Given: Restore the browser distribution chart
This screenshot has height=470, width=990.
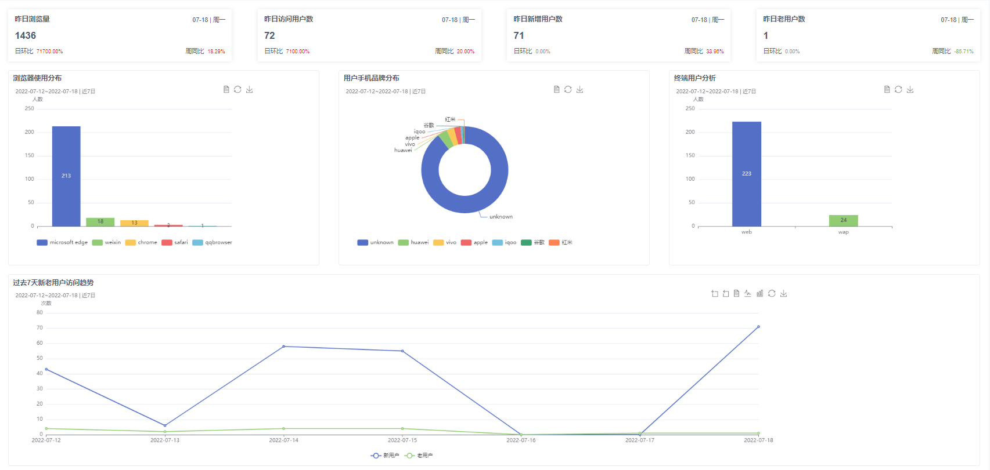Looking at the screenshot, I should pos(237,89).
